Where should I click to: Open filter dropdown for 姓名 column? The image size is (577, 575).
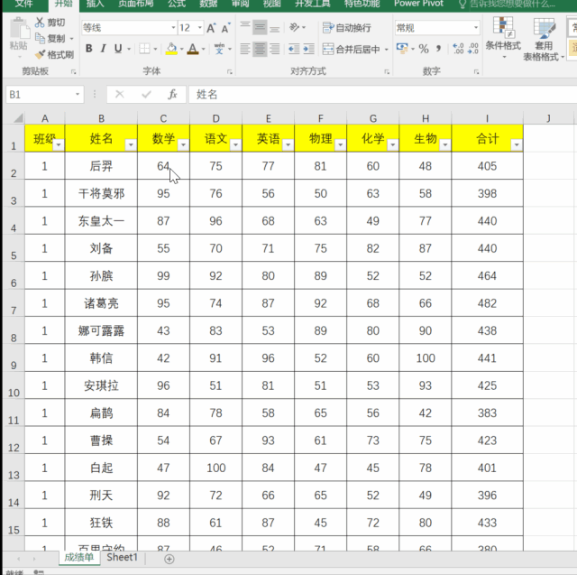(131, 144)
